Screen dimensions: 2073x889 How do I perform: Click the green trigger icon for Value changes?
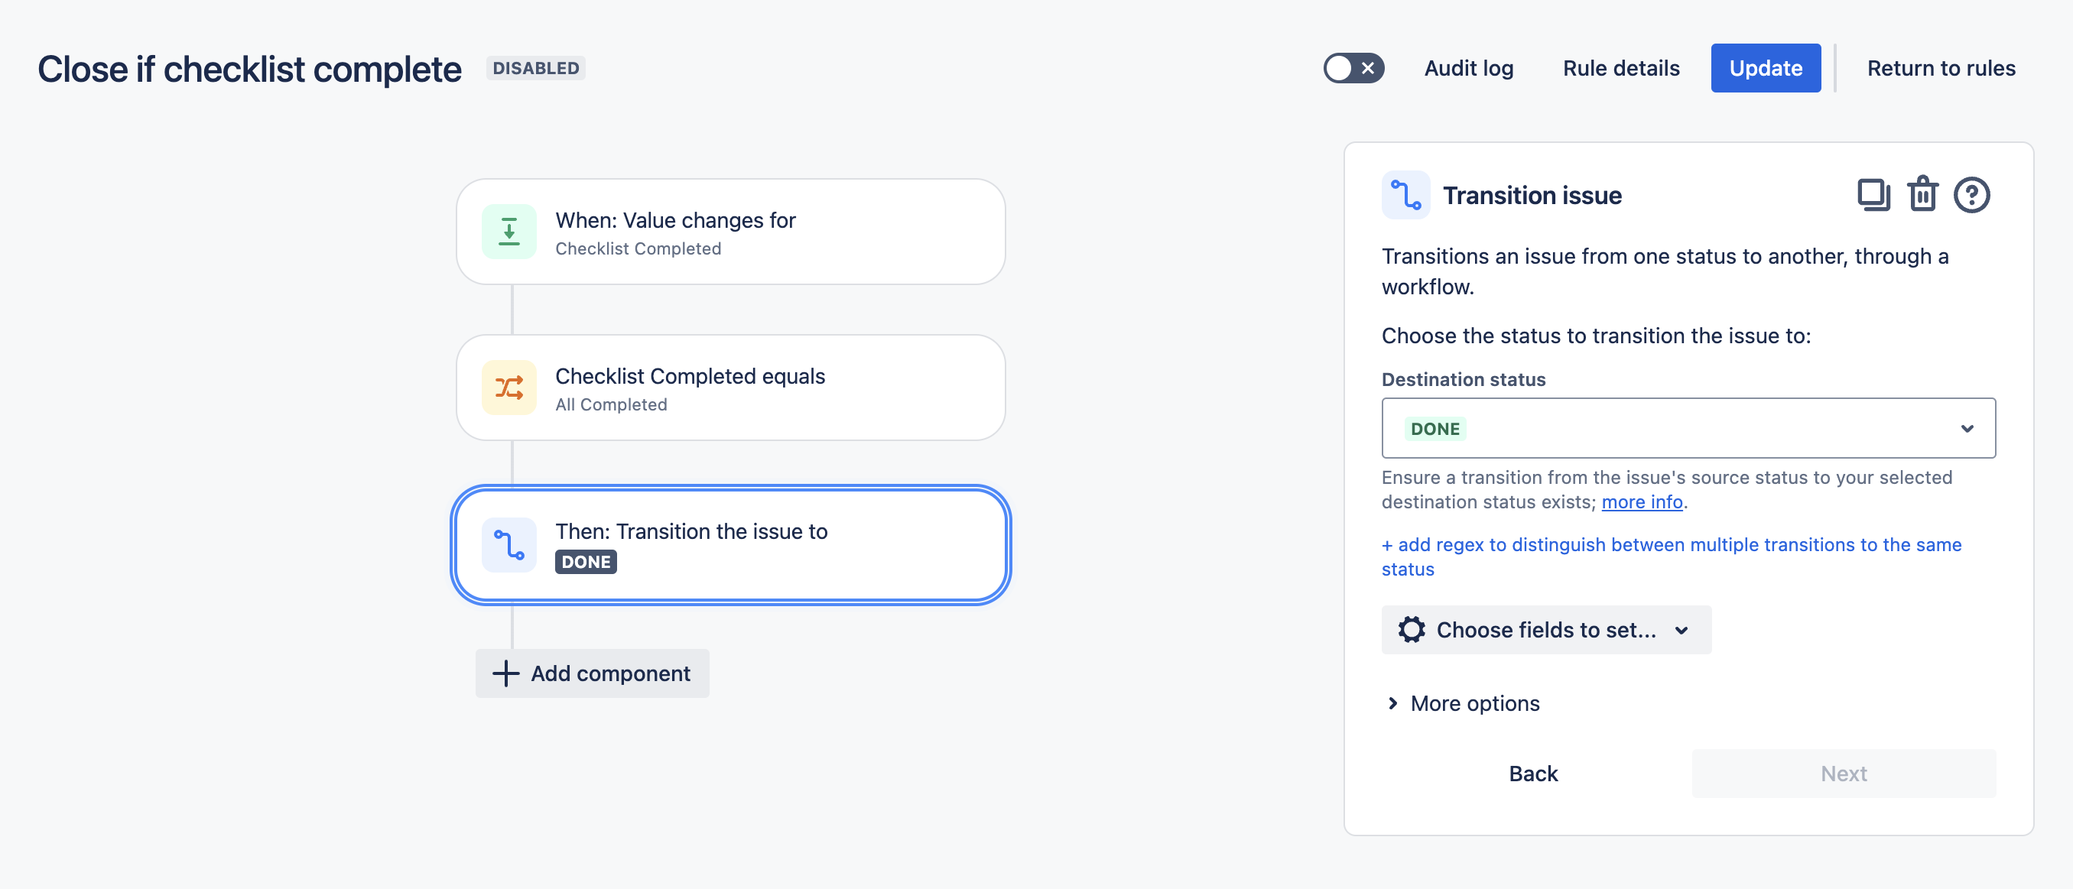pos(509,232)
